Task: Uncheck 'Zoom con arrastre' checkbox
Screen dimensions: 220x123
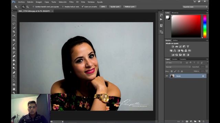Action: [82, 6]
